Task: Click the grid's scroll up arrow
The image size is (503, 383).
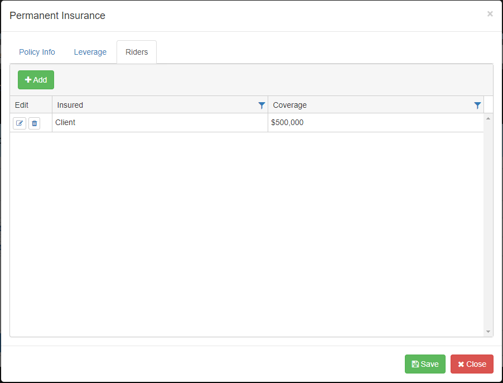Action: tap(489, 118)
